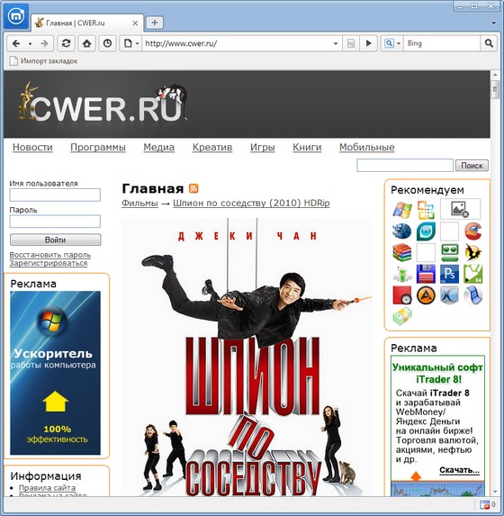504x516 pixels.
Task: Click the Шпион по соседству movie poster
Action: pyautogui.click(x=247, y=357)
